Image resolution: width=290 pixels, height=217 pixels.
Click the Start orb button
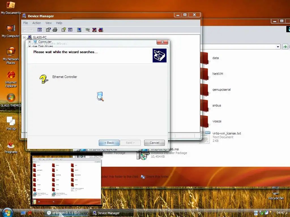coord(7,212)
